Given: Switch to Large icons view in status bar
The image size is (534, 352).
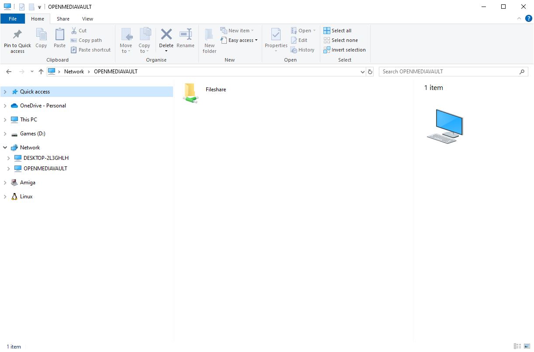Looking at the screenshot, I should point(527,346).
